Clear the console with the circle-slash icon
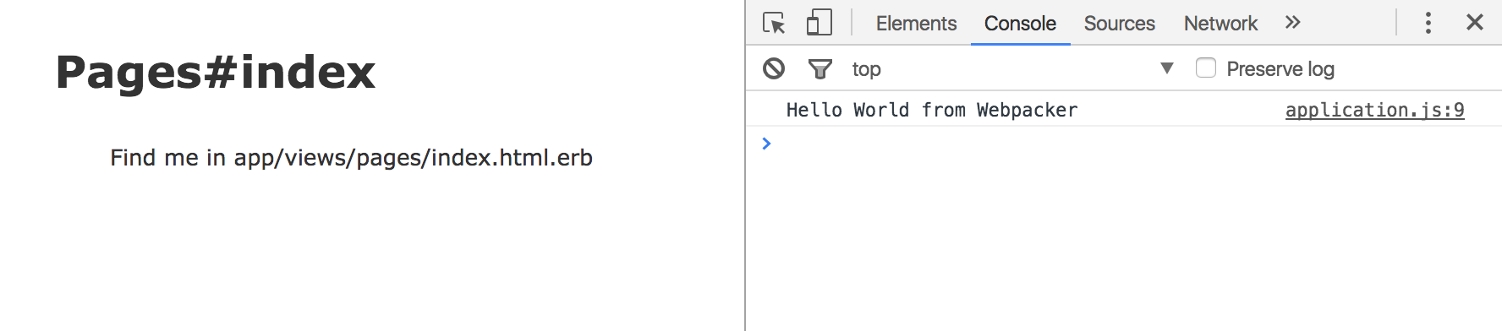This screenshot has height=331, width=1502. click(x=773, y=68)
